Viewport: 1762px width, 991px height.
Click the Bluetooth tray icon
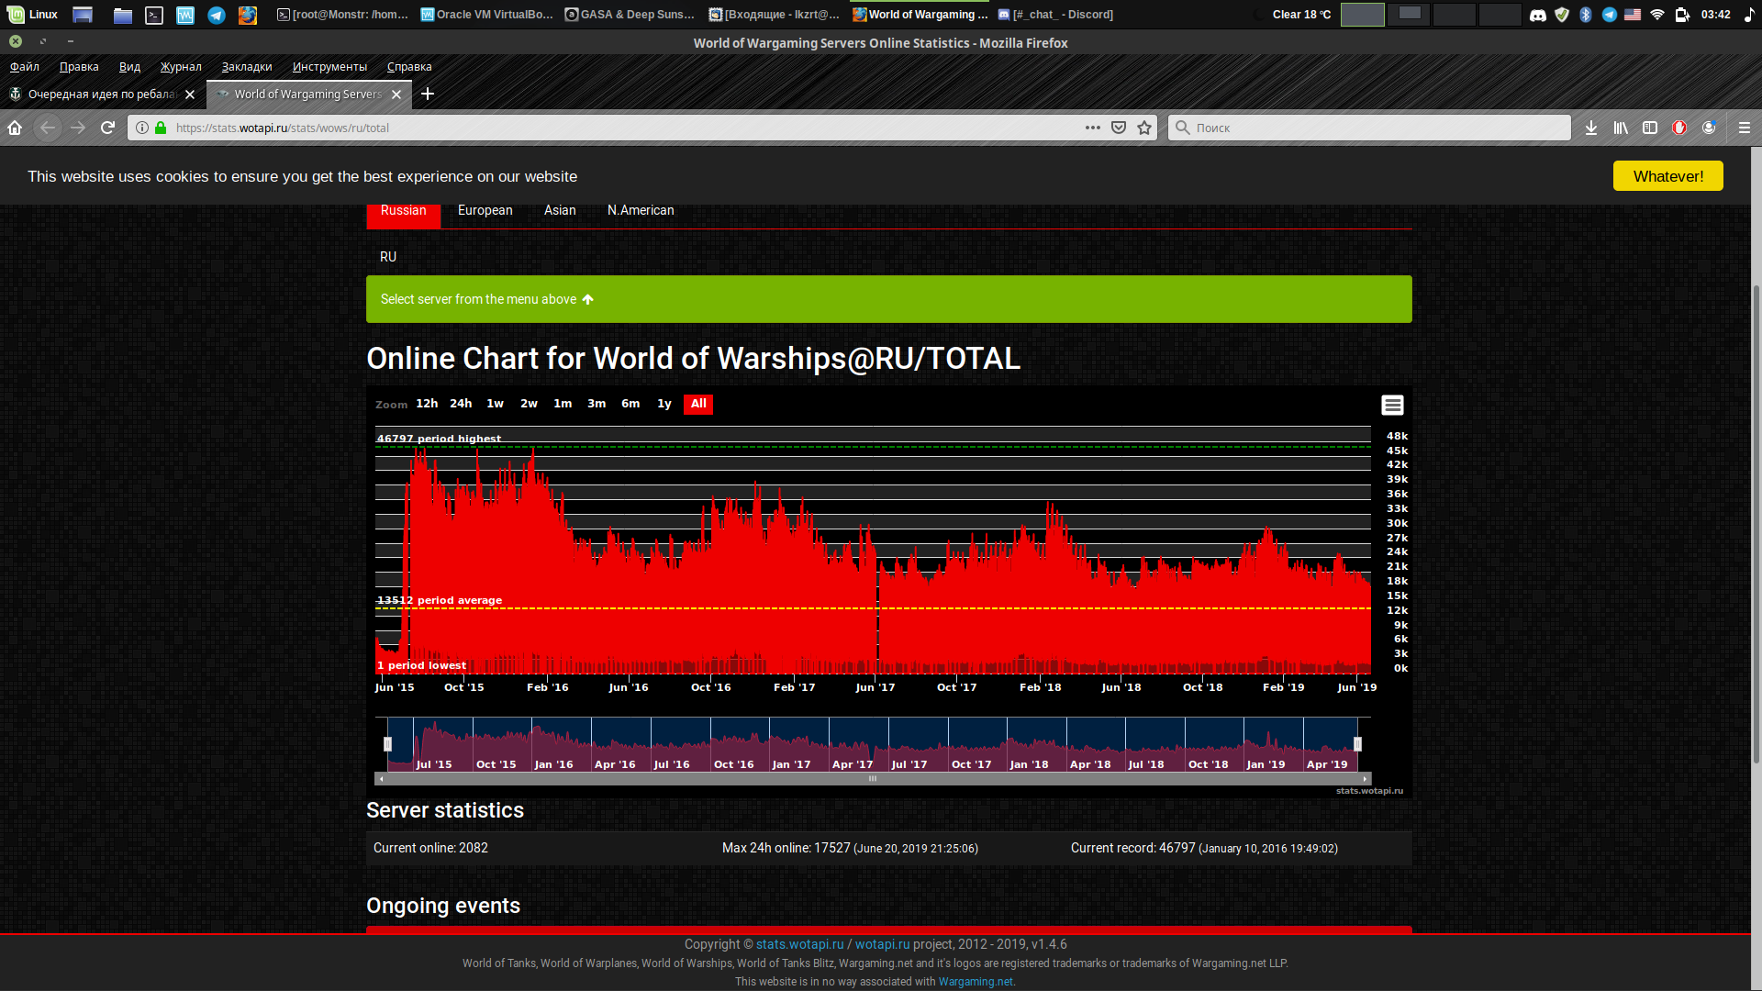click(1586, 15)
